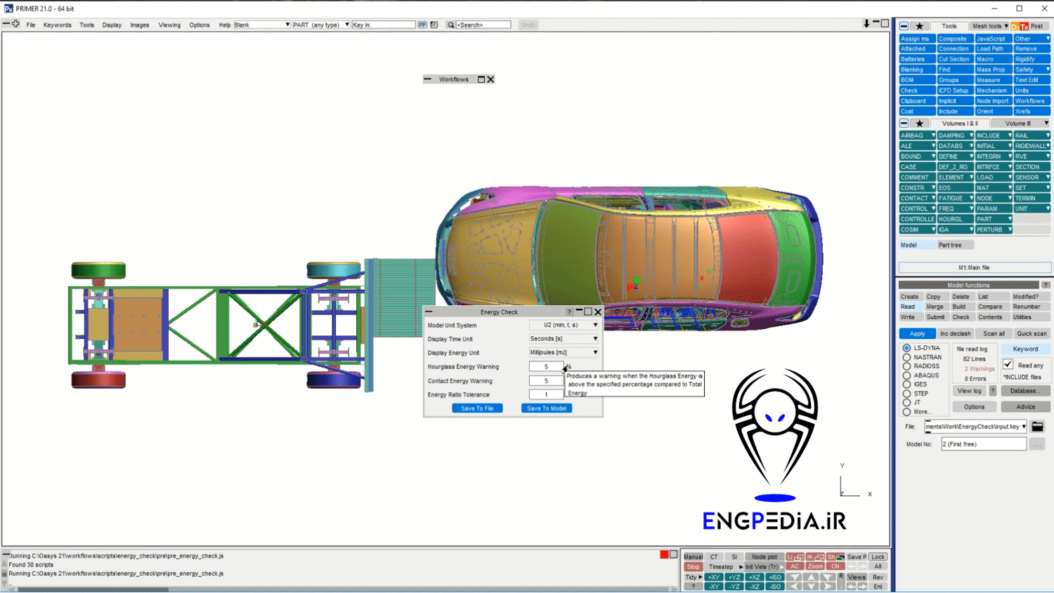This screenshot has width=1054, height=593.
Task: Click the star favorites icon in Tools panel
Action: (919, 26)
